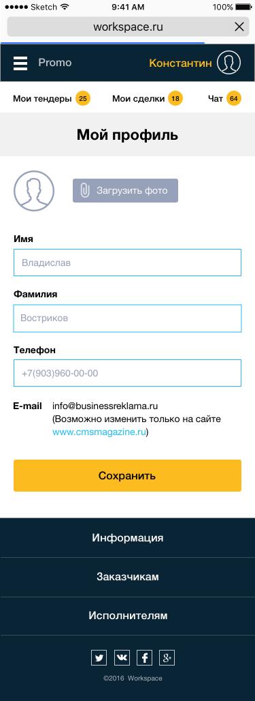Open the Google Plus social link
The image size is (255, 701).
point(167,657)
